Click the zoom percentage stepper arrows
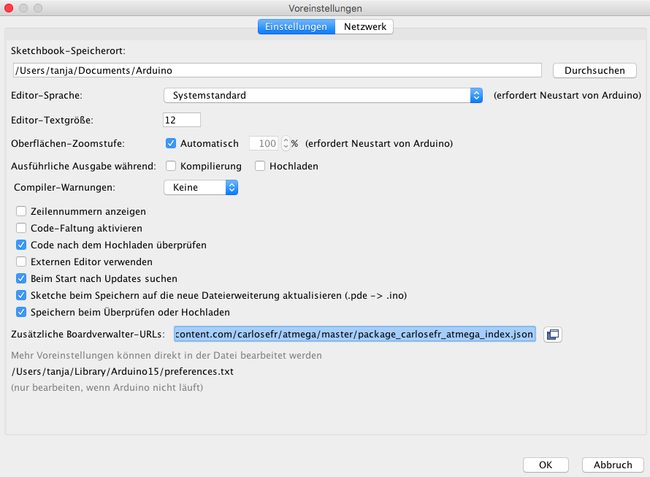Screen dimensions: 650x477 pos(286,143)
